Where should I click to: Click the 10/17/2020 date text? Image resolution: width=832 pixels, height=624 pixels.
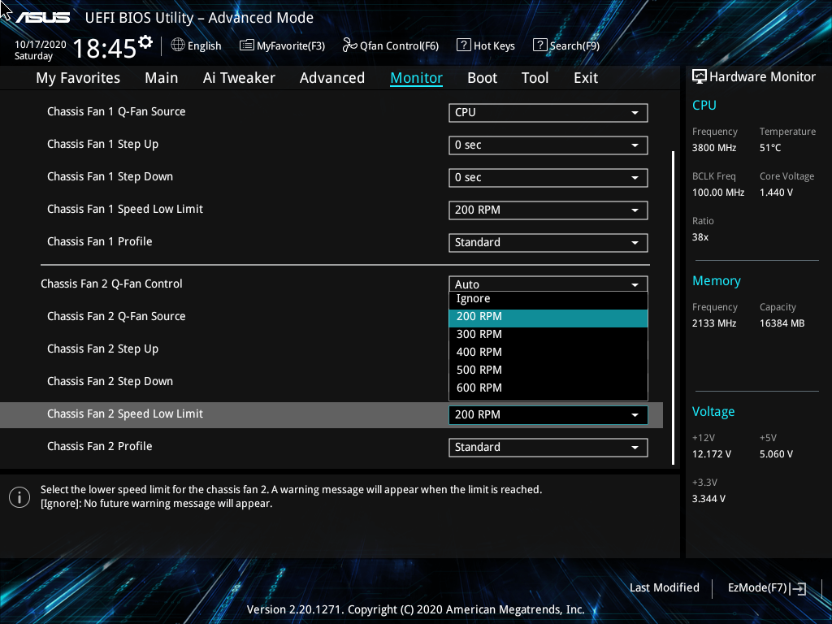coord(41,45)
